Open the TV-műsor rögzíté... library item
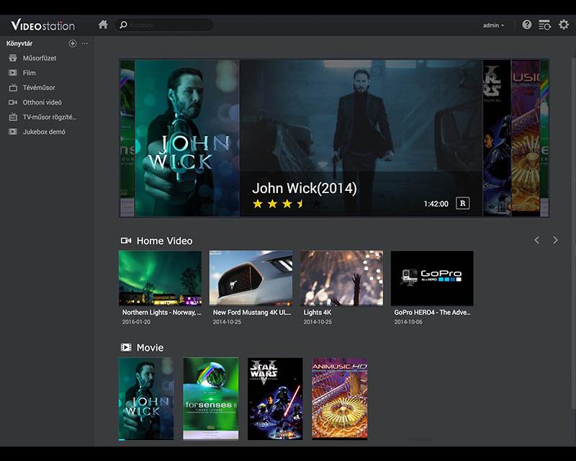 click(x=49, y=117)
